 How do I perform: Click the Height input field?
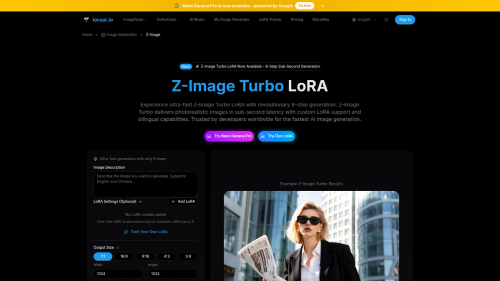[x=172, y=274]
